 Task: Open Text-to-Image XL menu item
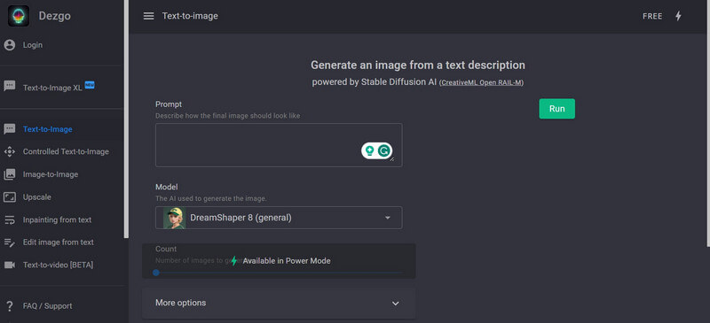click(52, 88)
